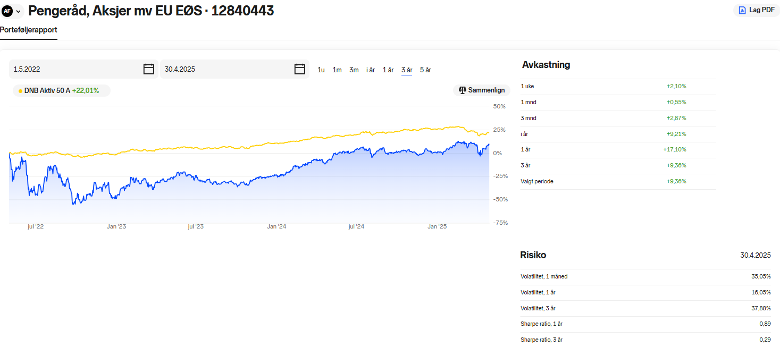
Task: Click Sharpe ratio, 1 år value 0,89
Action: pos(765,324)
